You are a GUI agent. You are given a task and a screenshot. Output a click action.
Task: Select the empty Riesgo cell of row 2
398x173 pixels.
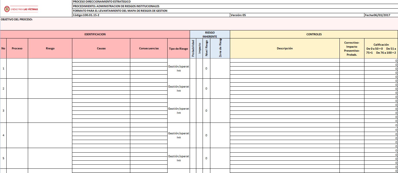50,89
